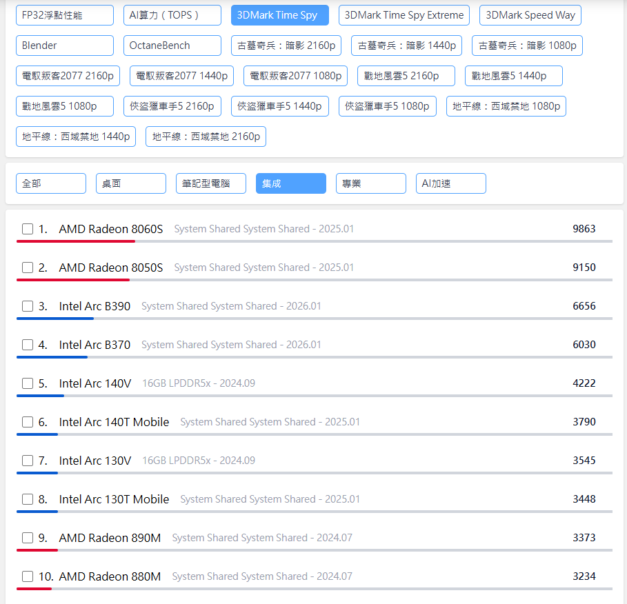Screen dimensions: 627x604
Task: Click the score value 3448
Action: click(x=584, y=499)
